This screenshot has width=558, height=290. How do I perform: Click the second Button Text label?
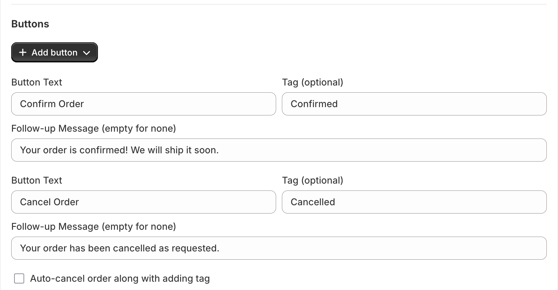click(37, 180)
